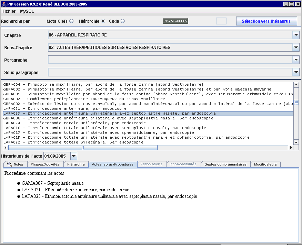
Task: Open the Gestes complémentaires tab
Action: pos(225,164)
